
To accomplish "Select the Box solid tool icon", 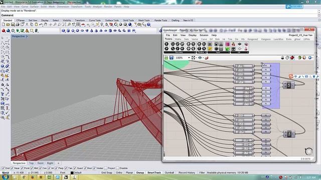I will pos(63,31).
